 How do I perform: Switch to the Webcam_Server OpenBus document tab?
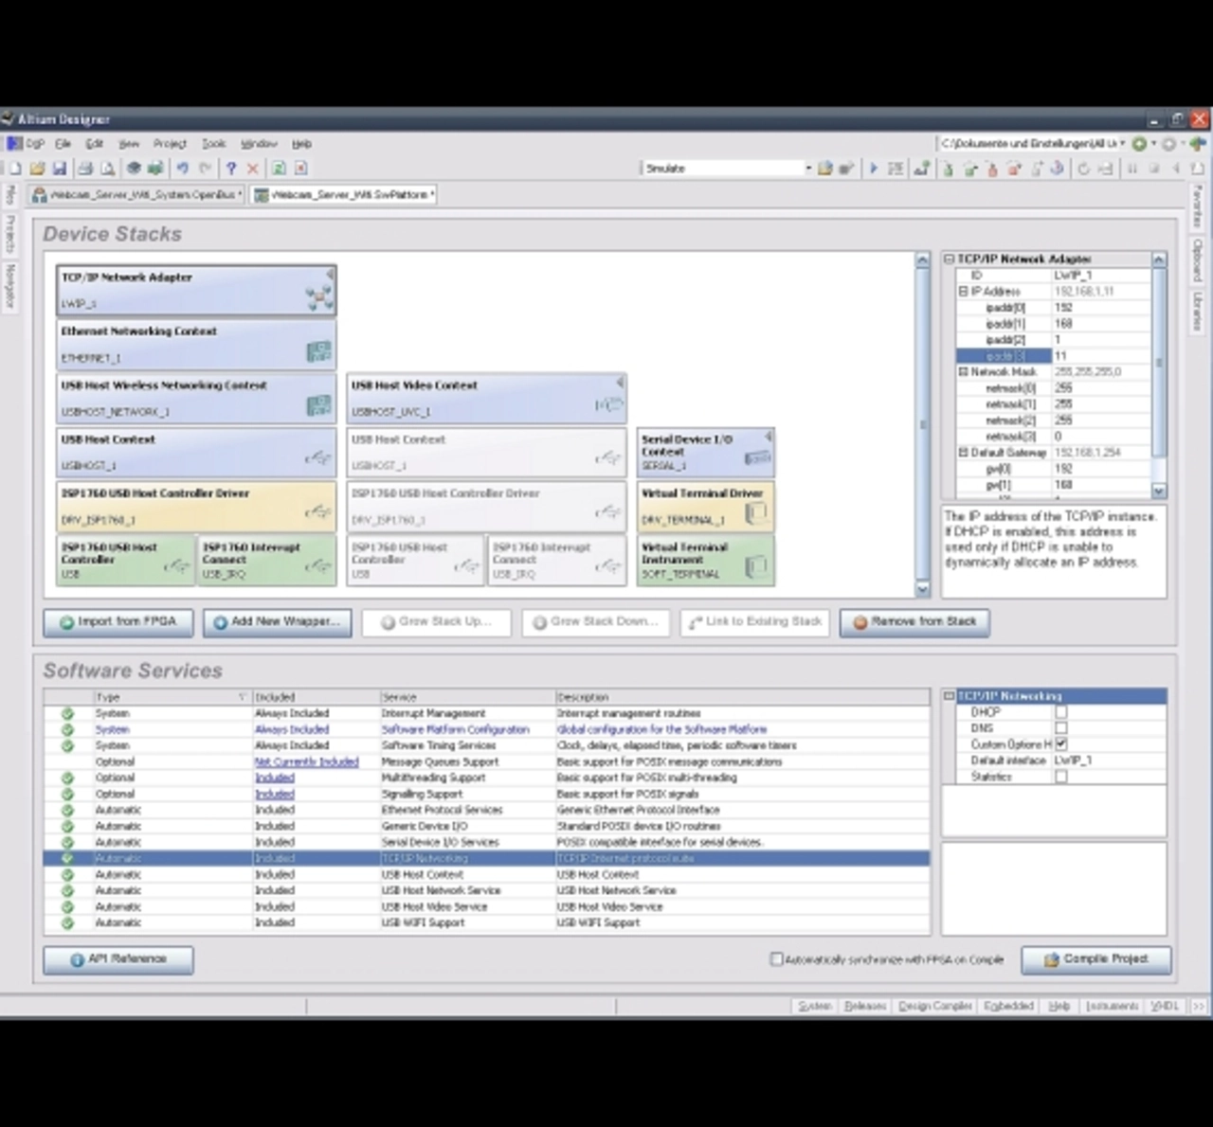tap(136, 195)
